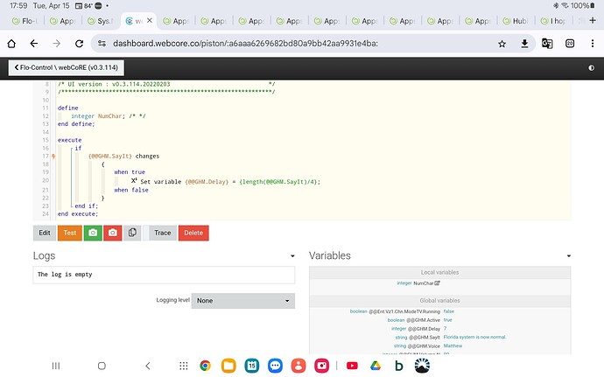Switch to the Flo- tab
604x377 pixels.
(25, 21)
